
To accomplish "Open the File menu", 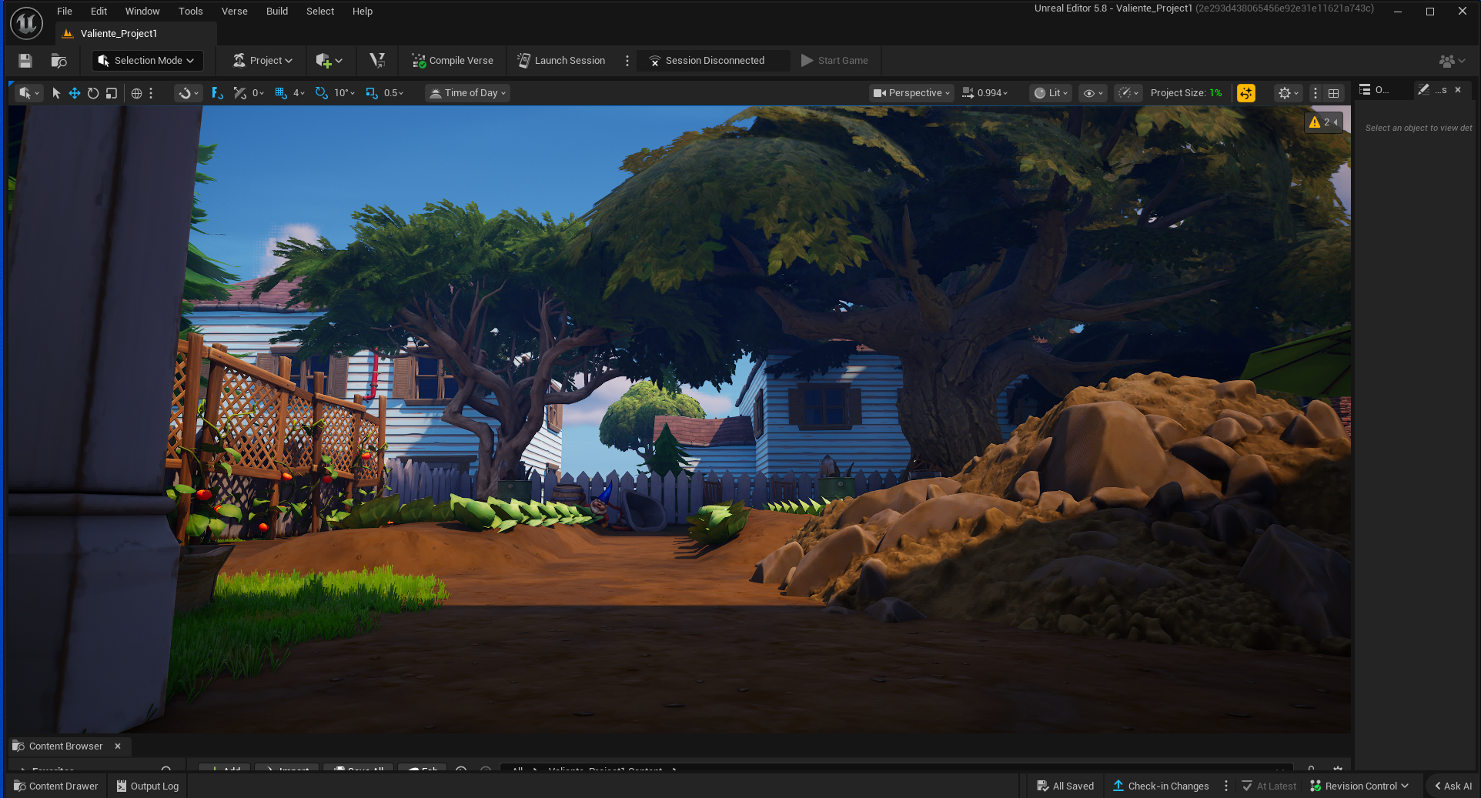I will (x=65, y=12).
